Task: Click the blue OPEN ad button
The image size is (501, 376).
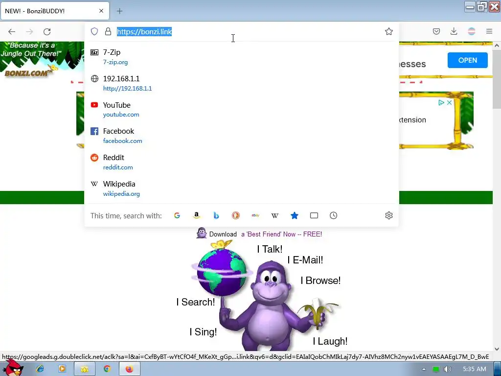Action: (467, 60)
